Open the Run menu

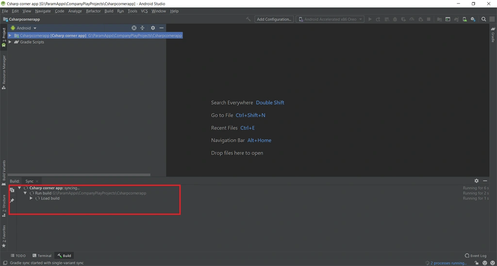point(120,11)
